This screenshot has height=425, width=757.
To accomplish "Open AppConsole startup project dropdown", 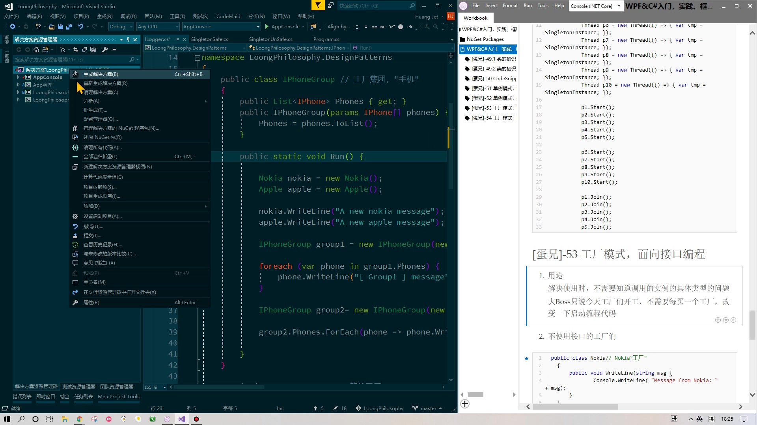I will 221,27.
